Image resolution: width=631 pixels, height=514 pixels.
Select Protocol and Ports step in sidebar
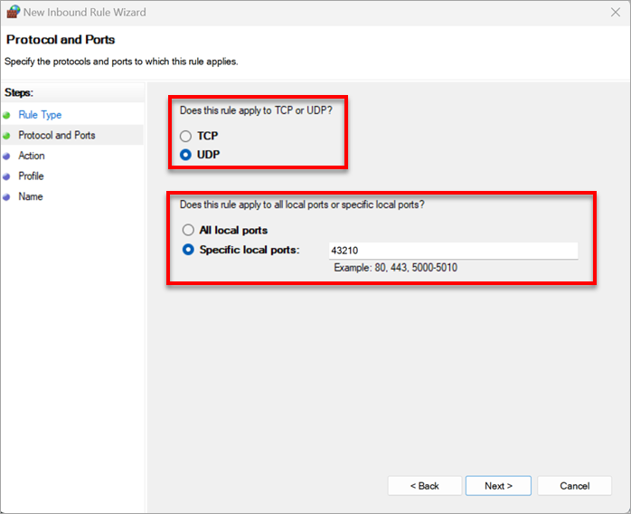click(56, 136)
